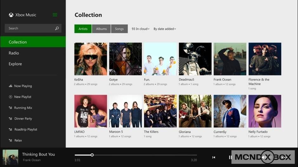Open Now Playing from the sidebar

point(23,86)
